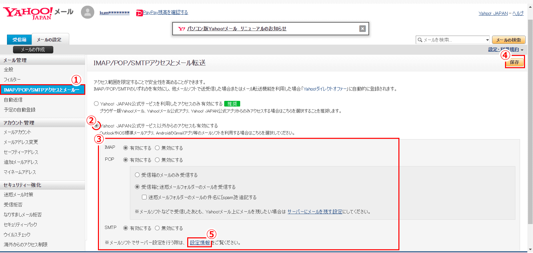Set IMAP to 無効にする
The image size is (533, 253).
157,148
